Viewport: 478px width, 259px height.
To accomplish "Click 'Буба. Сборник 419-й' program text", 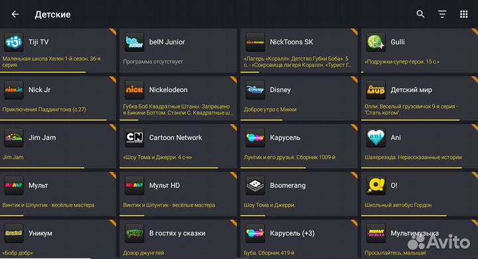I will click(269, 252).
